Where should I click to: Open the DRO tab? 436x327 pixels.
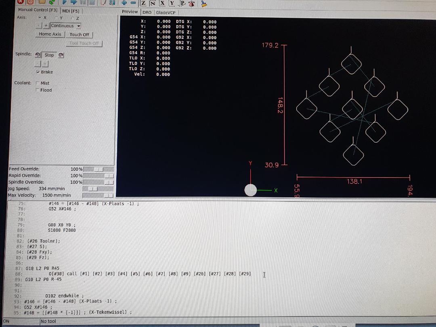pyautogui.click(x=147, y=12)
